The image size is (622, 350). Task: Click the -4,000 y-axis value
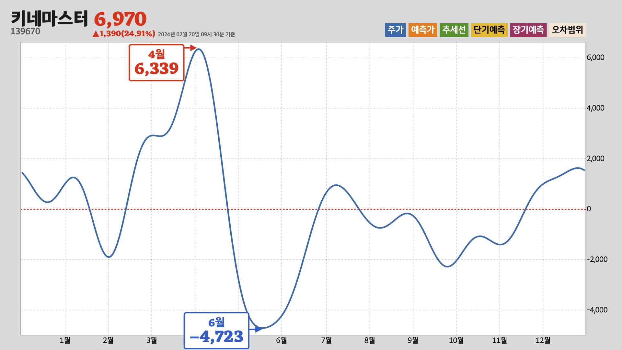[x=597, y=310]
